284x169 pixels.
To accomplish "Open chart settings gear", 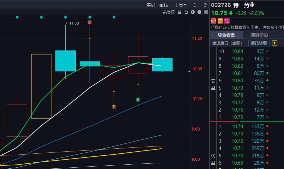I will click(x=206, y=12).
